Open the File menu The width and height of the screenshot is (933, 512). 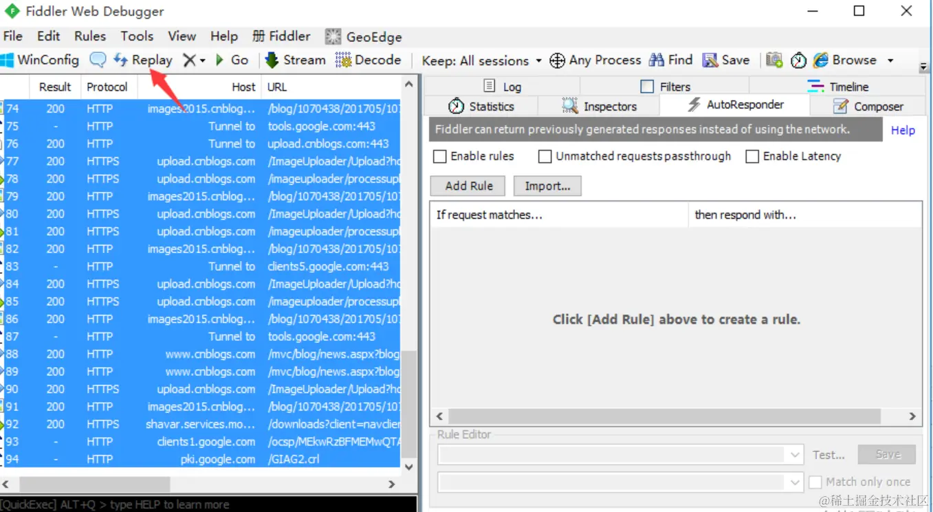[12, 36]
